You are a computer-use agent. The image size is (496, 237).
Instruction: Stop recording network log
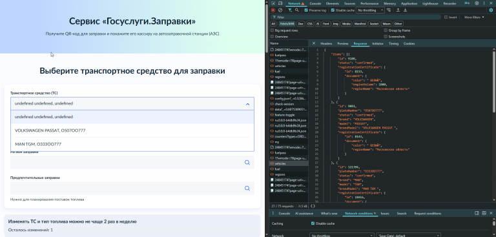[x=273, y=10]
